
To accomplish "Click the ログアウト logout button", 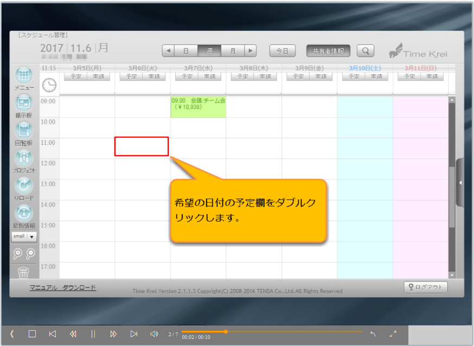I will tap(426, 287).
